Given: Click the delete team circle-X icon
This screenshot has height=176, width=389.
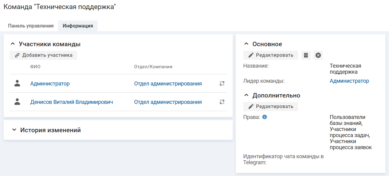Looking at the screenshot, I should coord(318,55).
